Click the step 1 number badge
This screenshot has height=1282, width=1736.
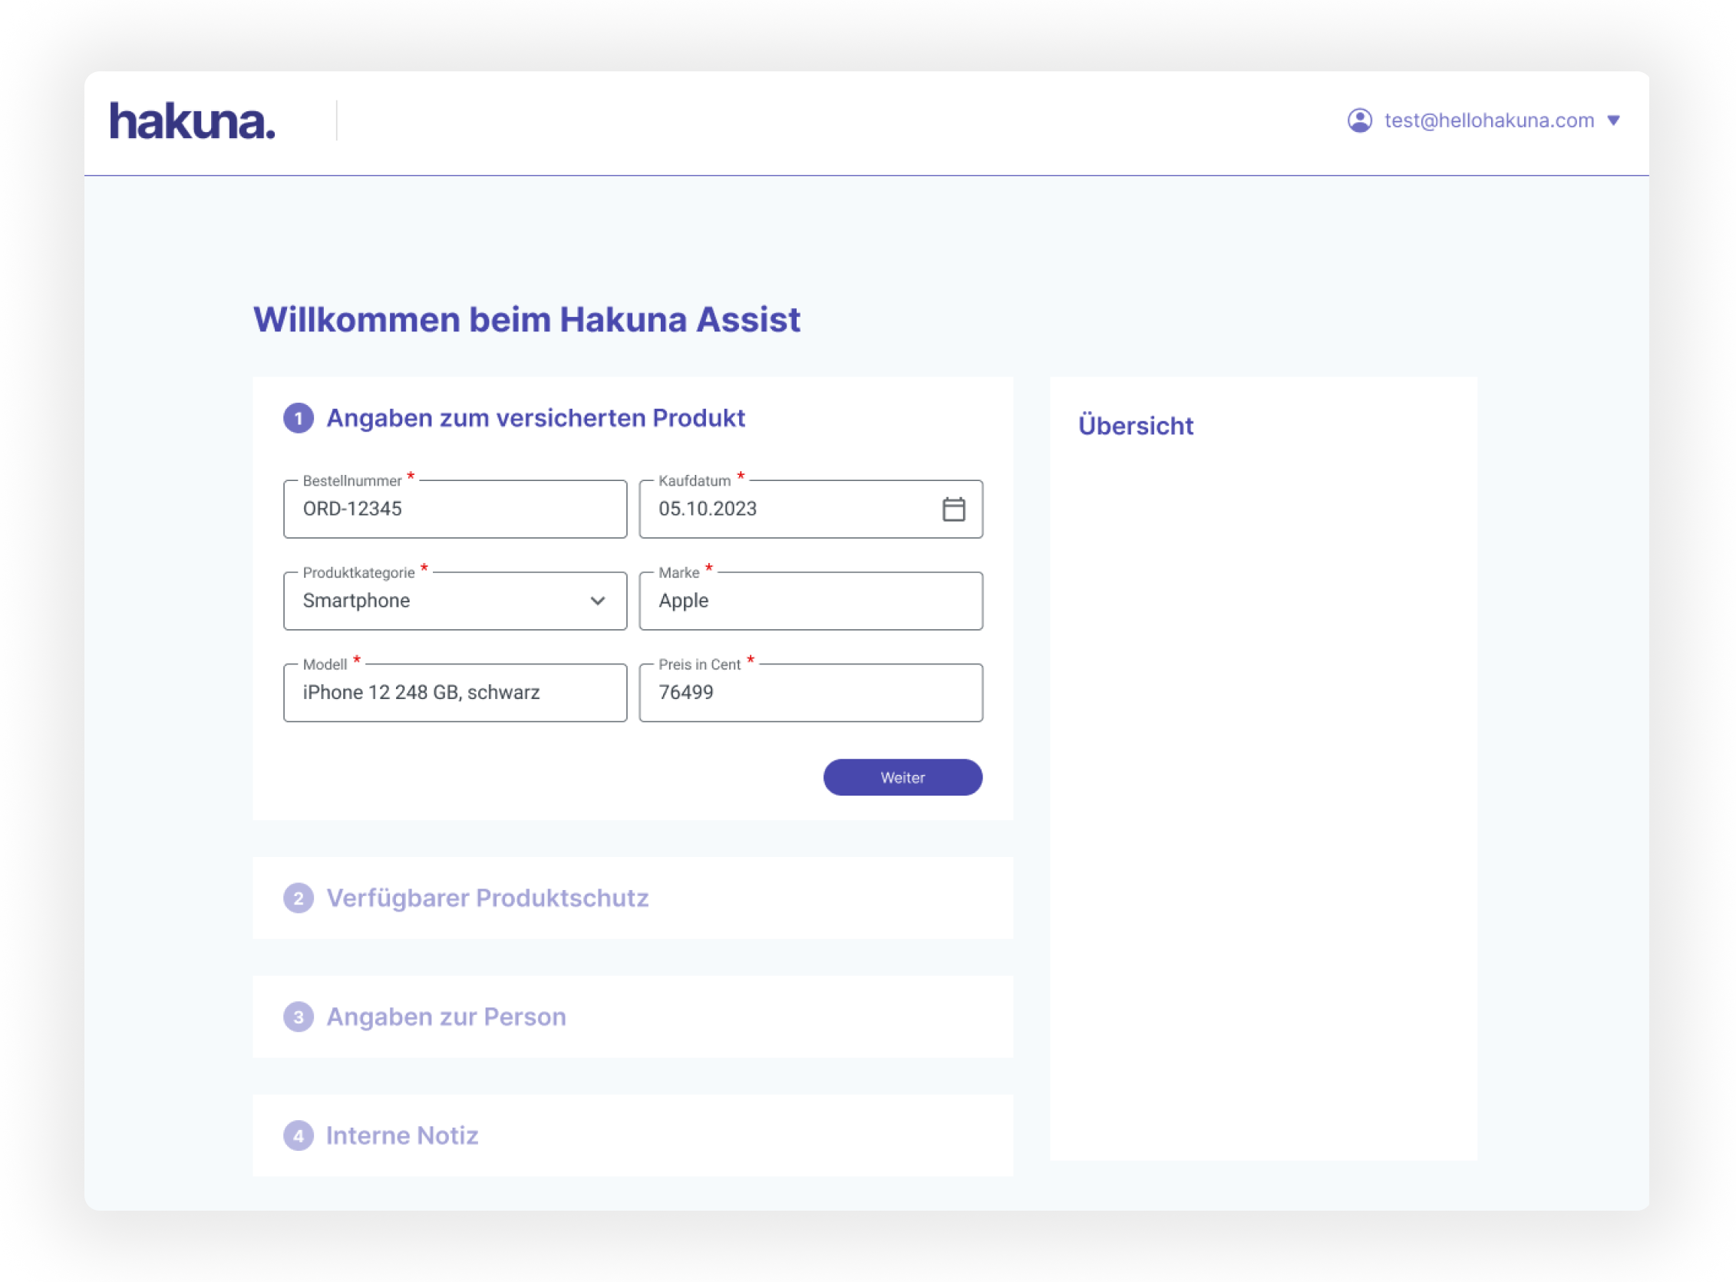click(x=298, y=418)
